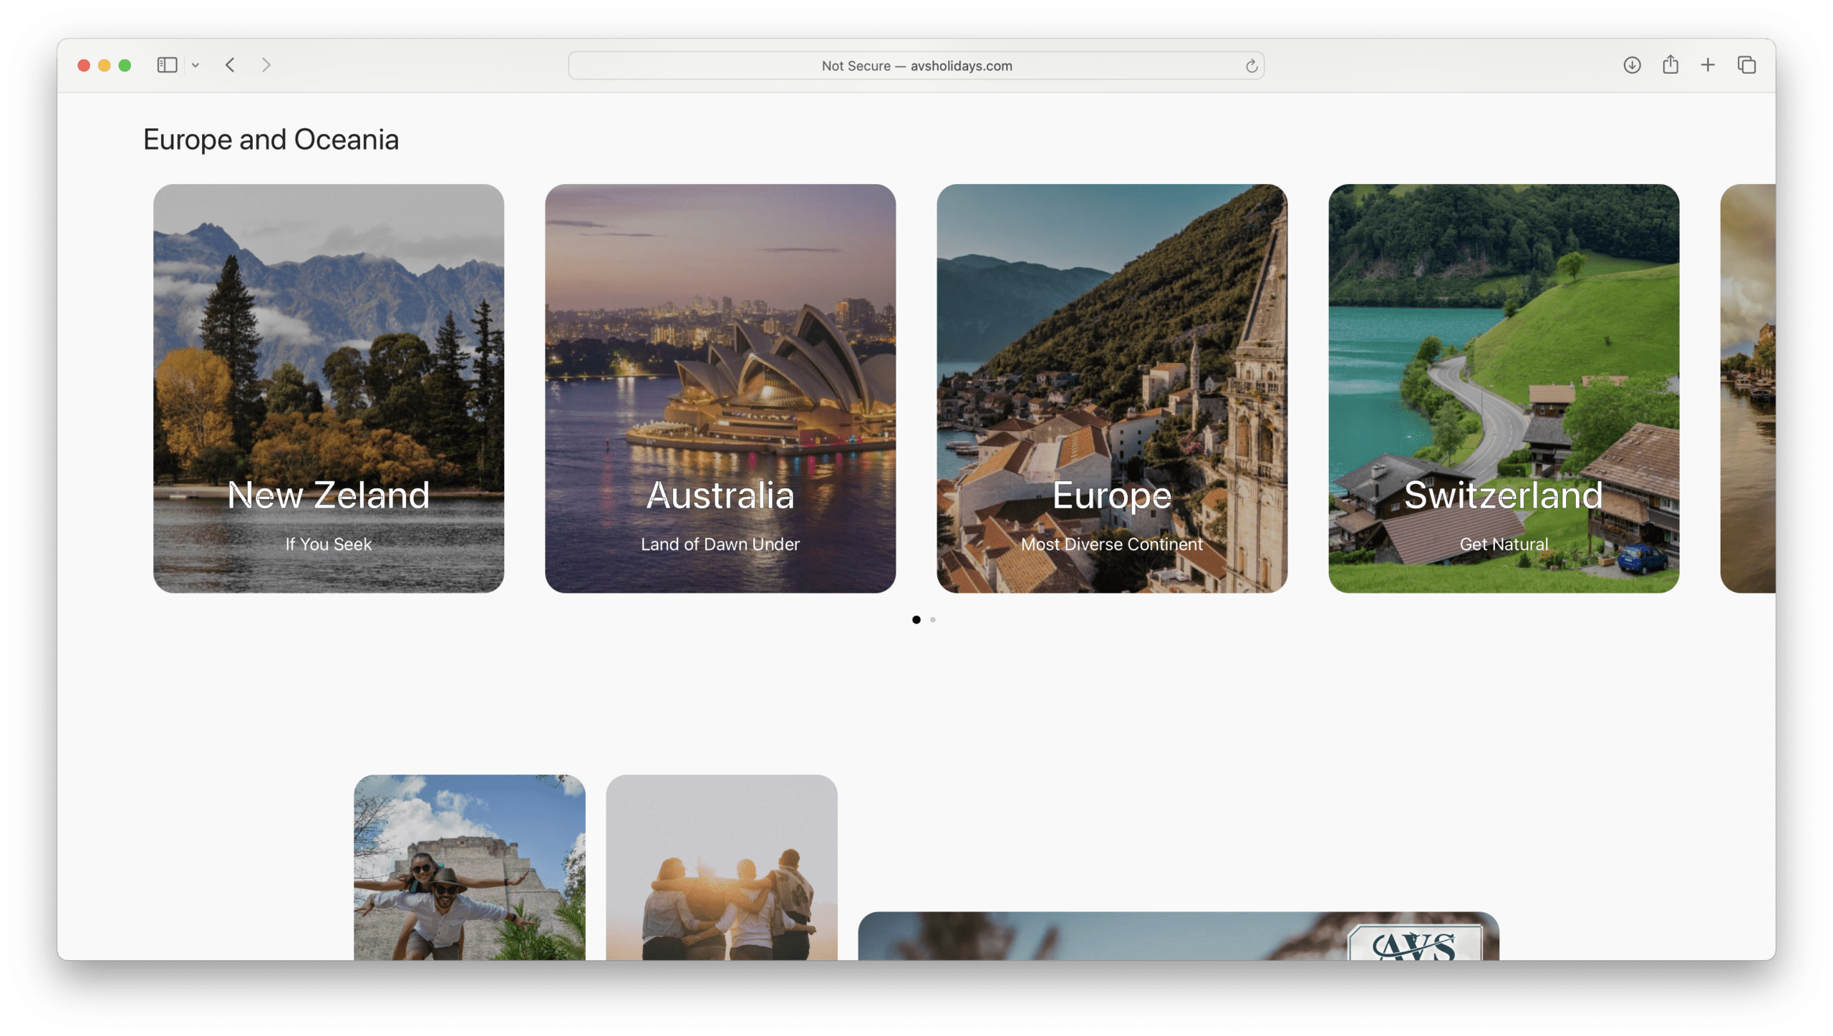This screenshot has width=1833, height=1036.
Task: Open the Europe Most Diverse Continent card
Action: (1111, 388)
